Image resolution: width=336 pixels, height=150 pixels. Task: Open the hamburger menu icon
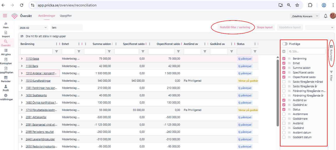coord(5,16)
